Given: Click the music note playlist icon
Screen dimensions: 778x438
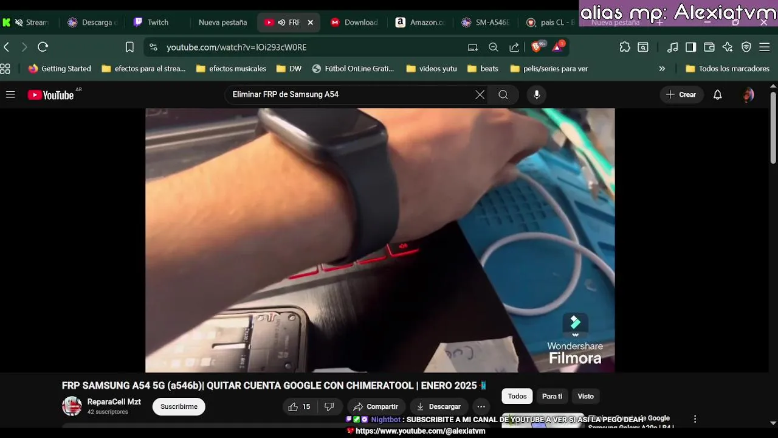Looking at the screenshot, I should (x=672, y=47).
